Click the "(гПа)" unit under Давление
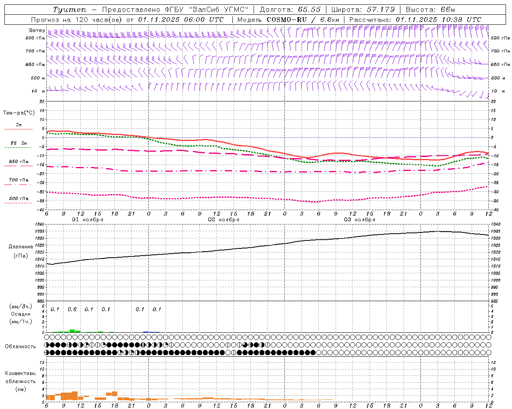 pos(21,256)
